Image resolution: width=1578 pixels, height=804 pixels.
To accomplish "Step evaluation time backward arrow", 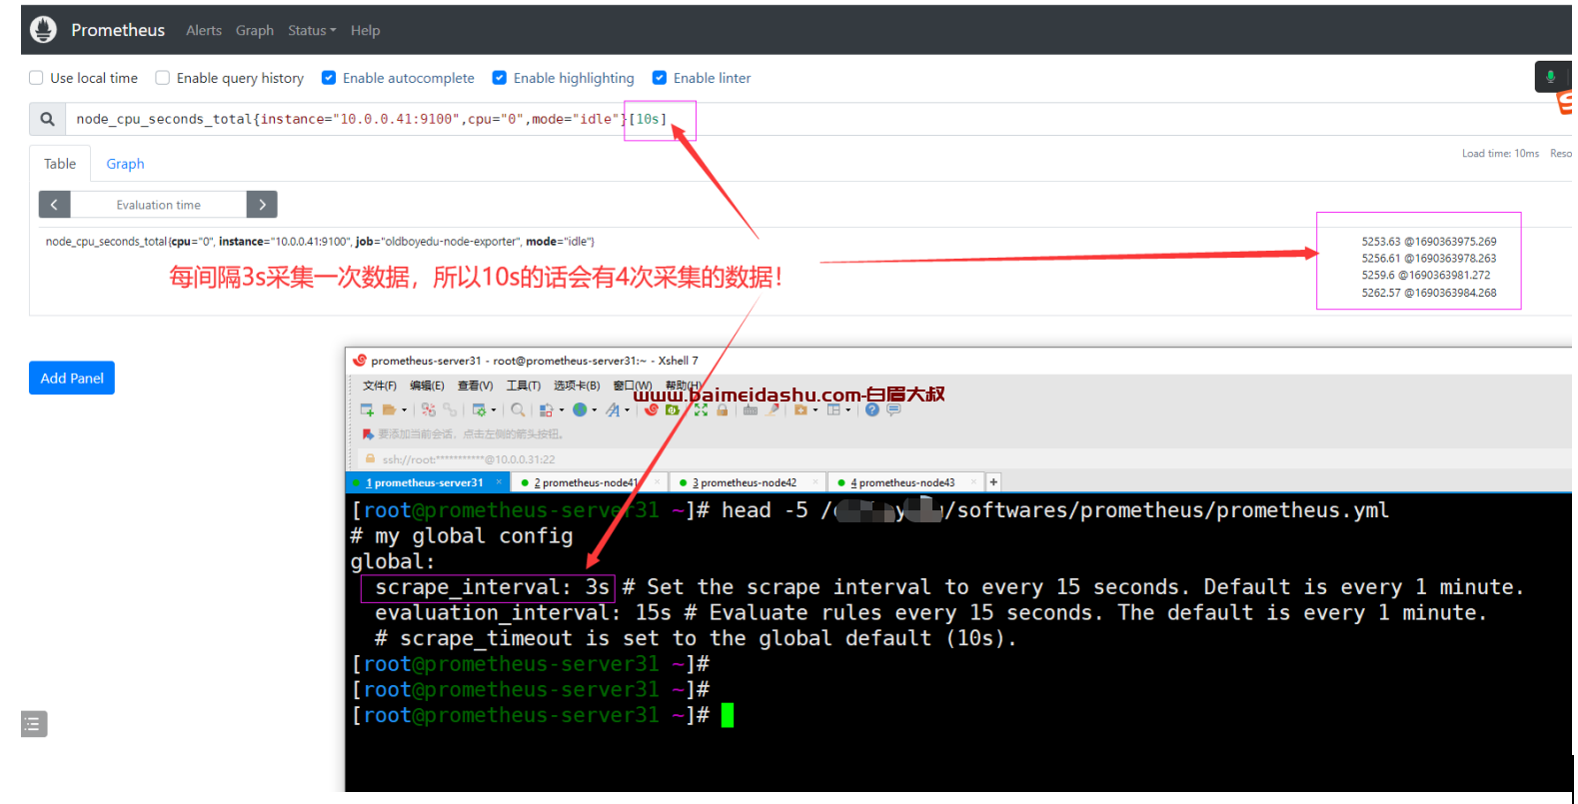I will tap(54, 205).
